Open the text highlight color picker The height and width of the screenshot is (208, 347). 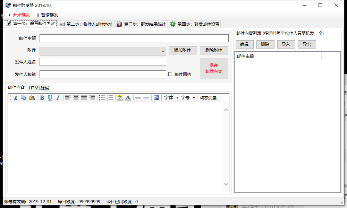[120, 98]
